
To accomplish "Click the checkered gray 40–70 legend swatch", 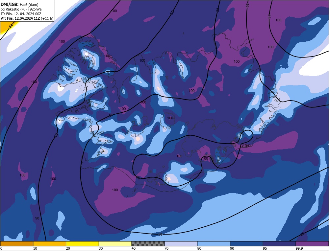I will tap(148, 244).
